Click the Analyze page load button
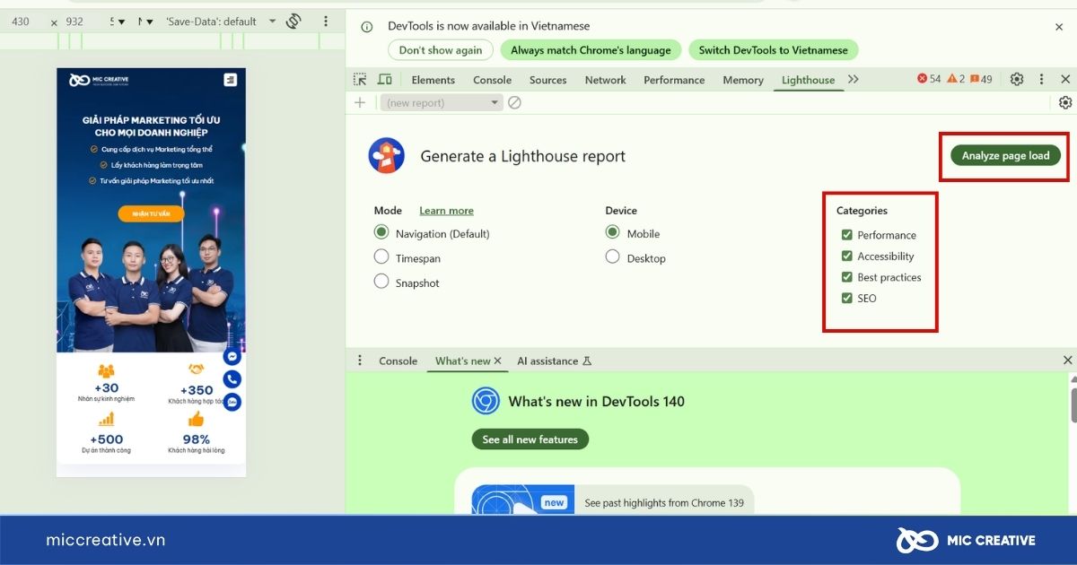This screenshot has width=1077, height=565. point(1005,155)
